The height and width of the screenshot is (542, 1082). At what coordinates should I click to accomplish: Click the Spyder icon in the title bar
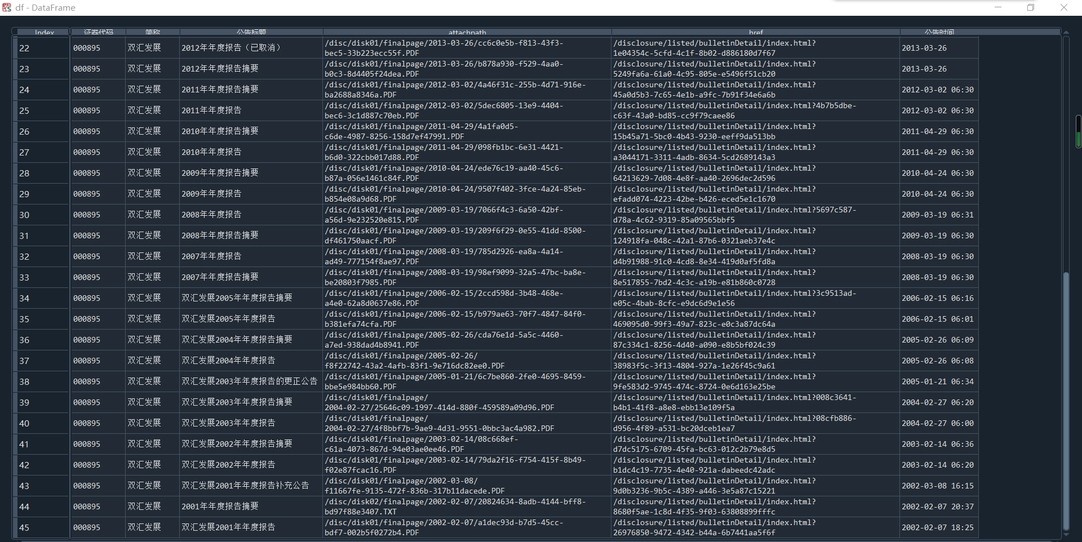click(x=7, y=7)
